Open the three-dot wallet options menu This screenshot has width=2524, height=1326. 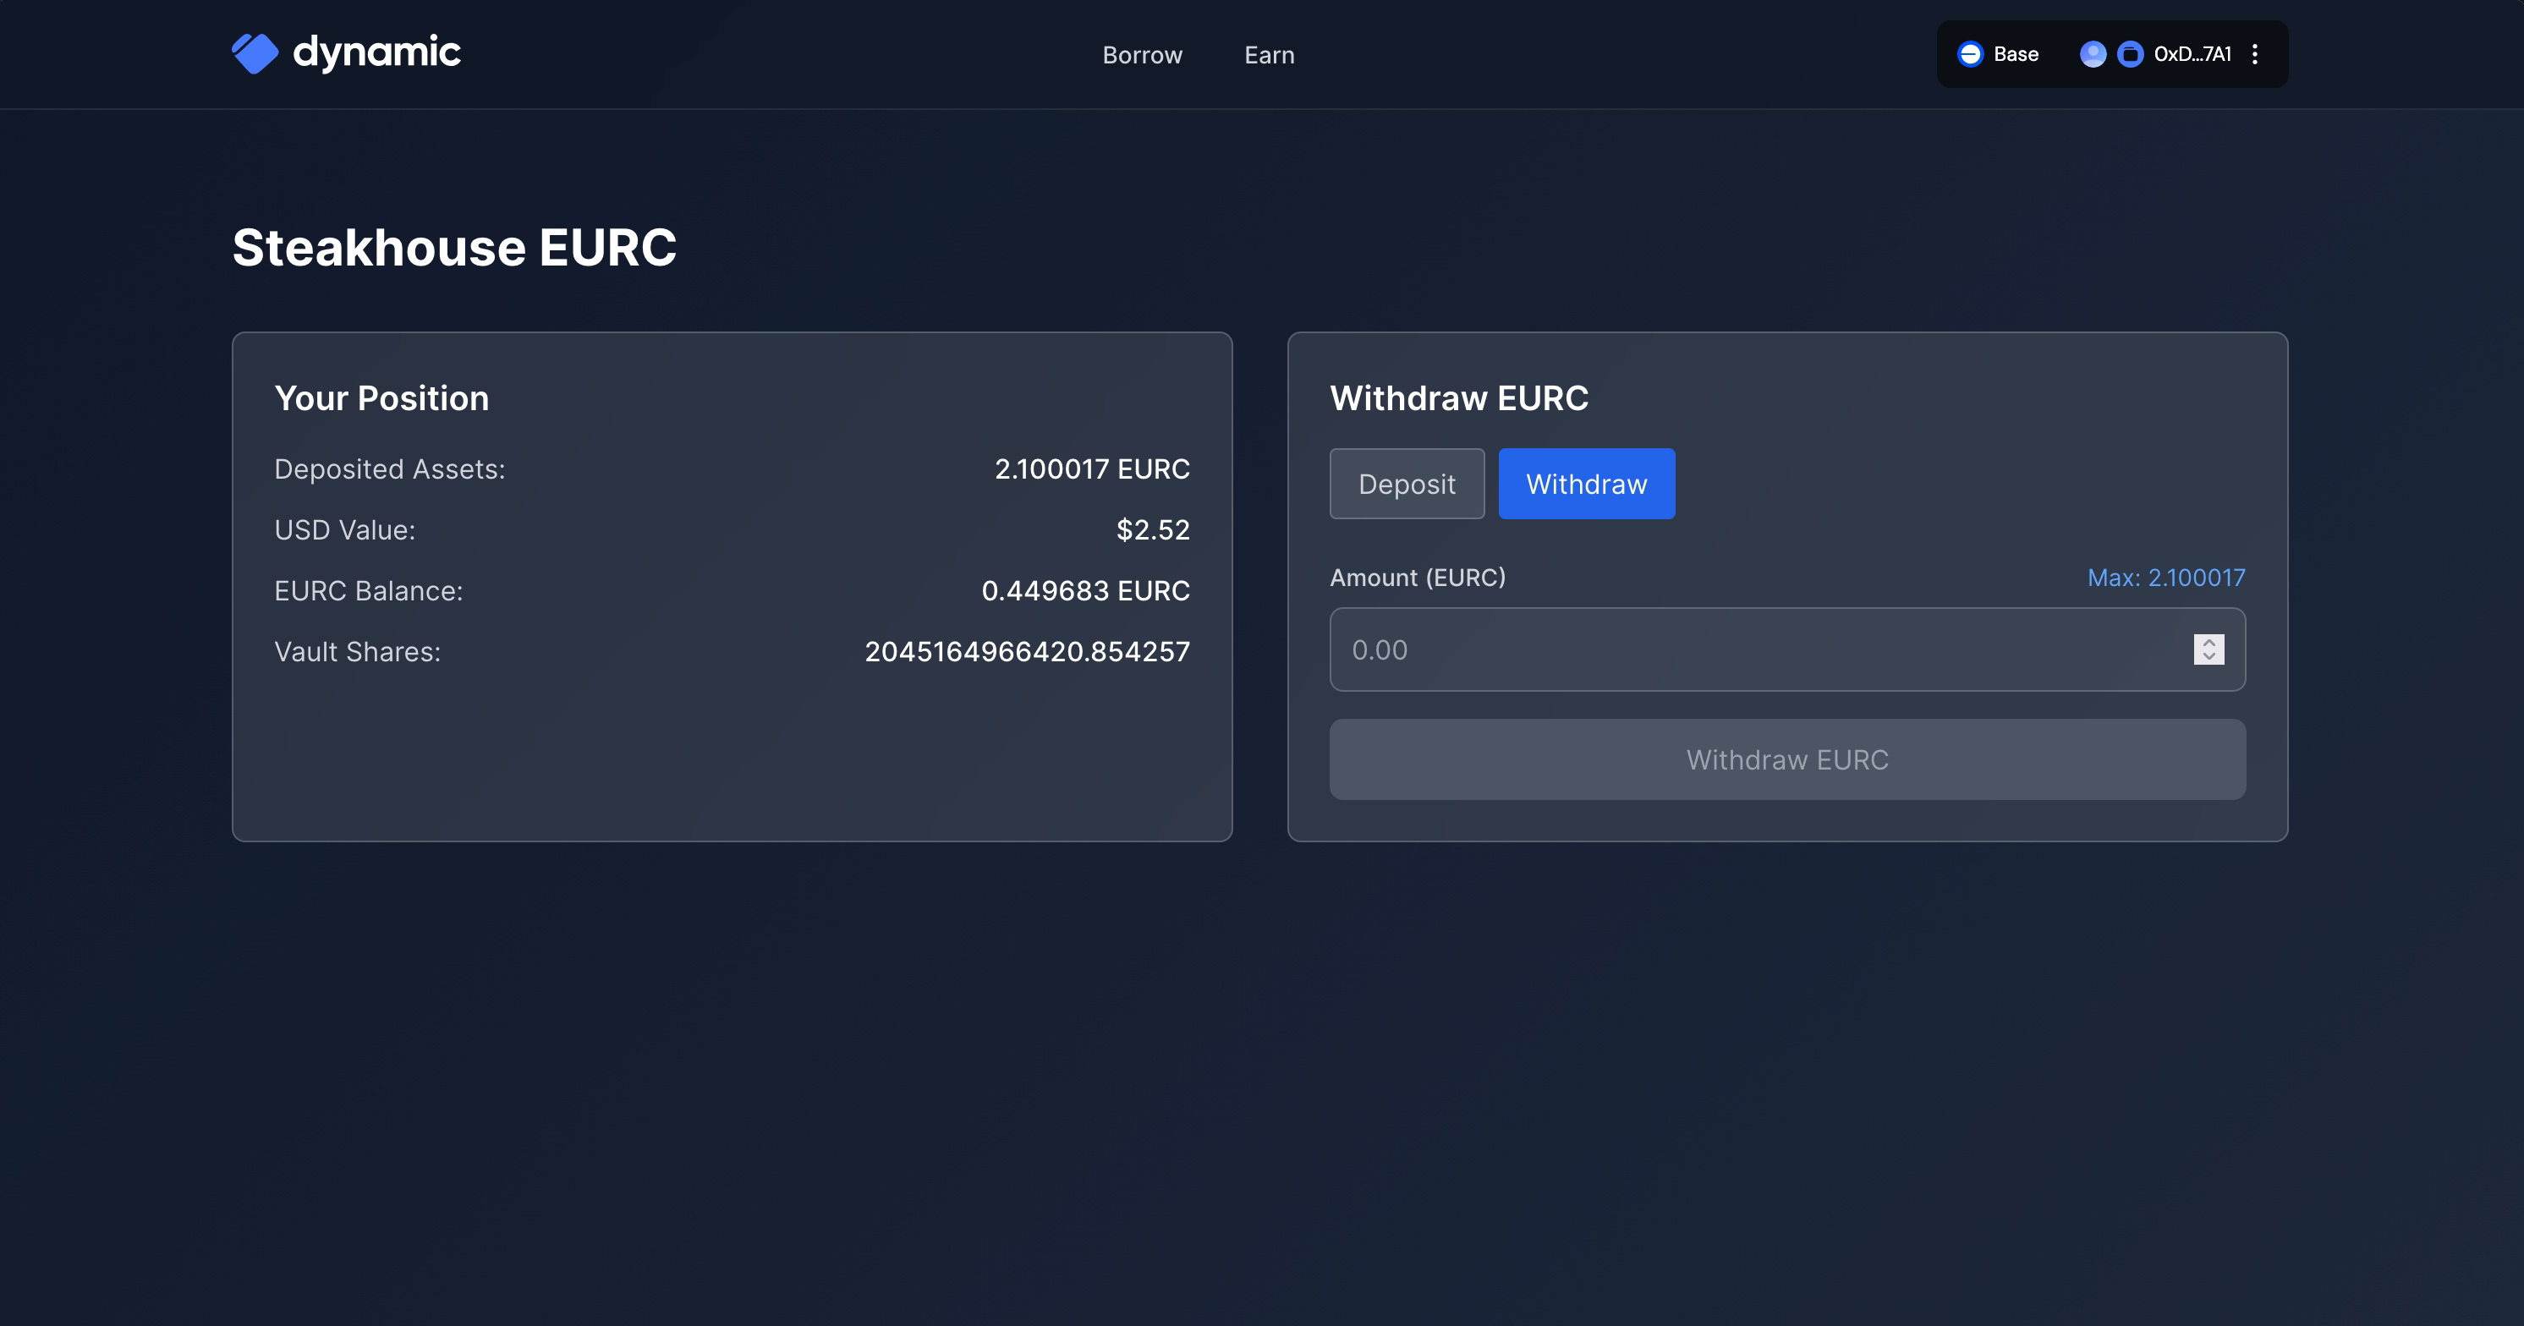2254,54
